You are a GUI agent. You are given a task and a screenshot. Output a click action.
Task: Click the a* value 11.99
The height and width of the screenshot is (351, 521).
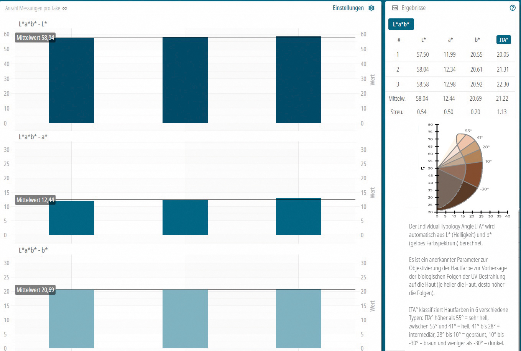[x=449, y=54]
